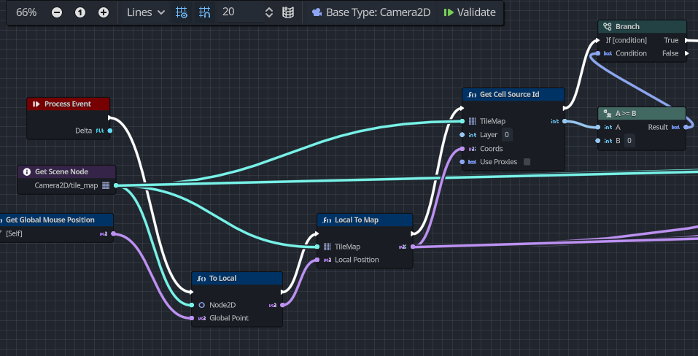Click Get Cell Source Id execution output port
The height and width of the screenshot is (356, 698).
click(x=565, y=108)
